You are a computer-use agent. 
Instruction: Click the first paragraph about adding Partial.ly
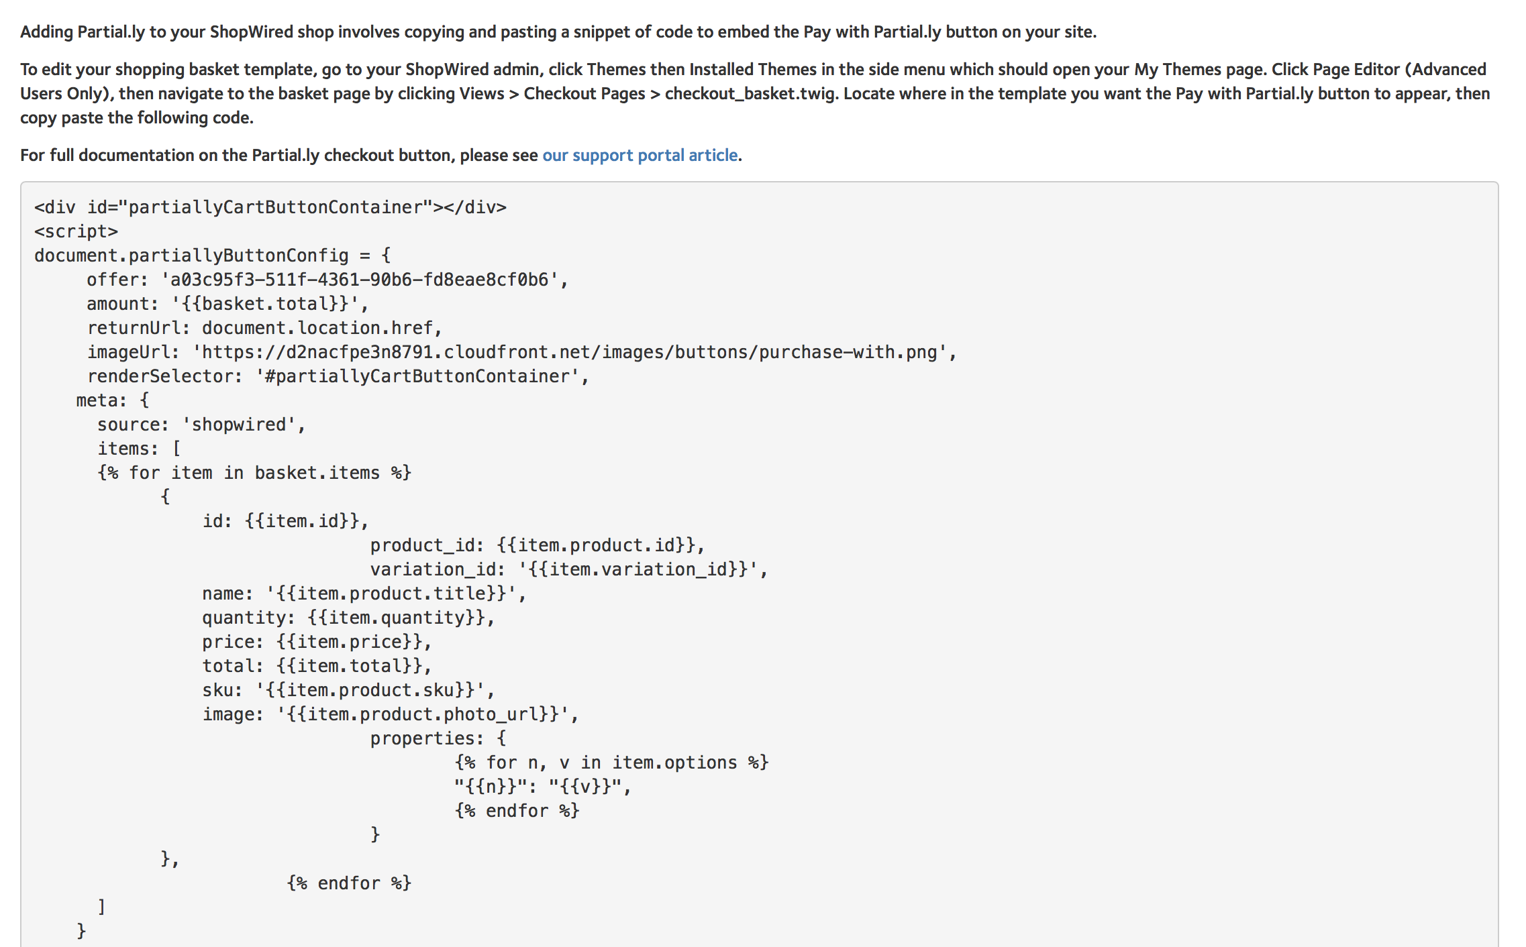(x=558, y=32)
